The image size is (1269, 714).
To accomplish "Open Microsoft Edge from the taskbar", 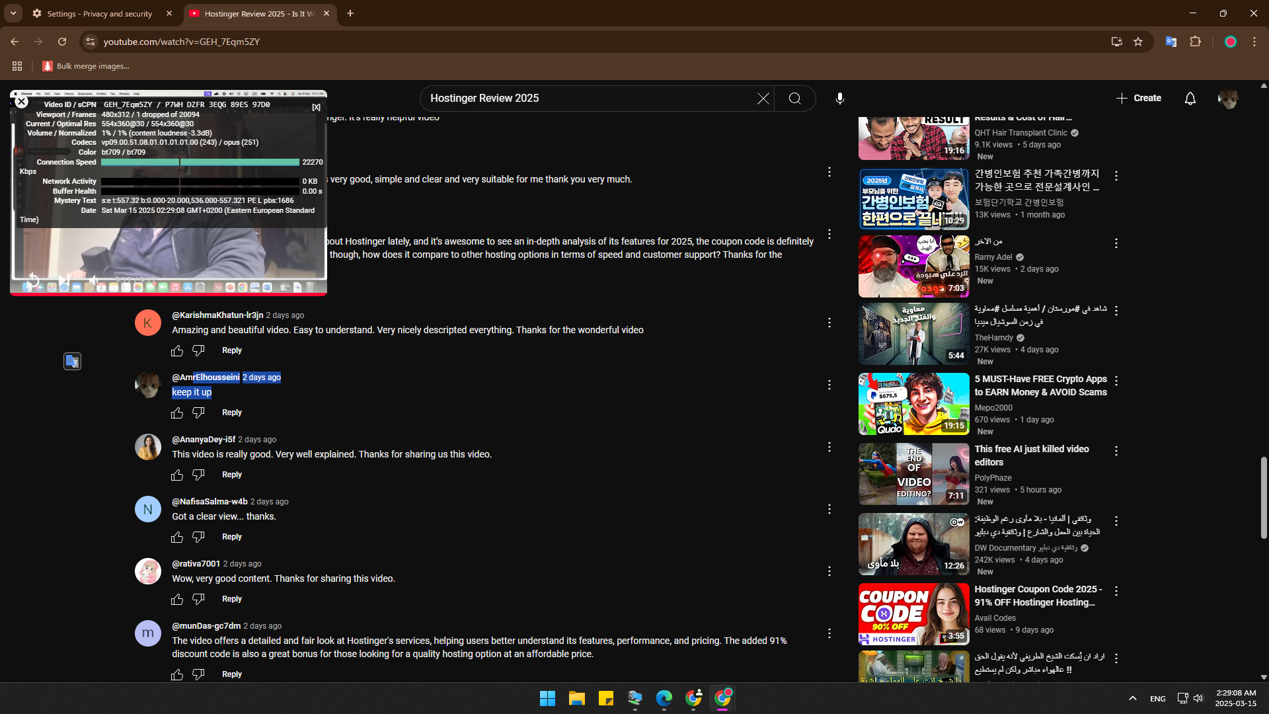I will point(664,698).
